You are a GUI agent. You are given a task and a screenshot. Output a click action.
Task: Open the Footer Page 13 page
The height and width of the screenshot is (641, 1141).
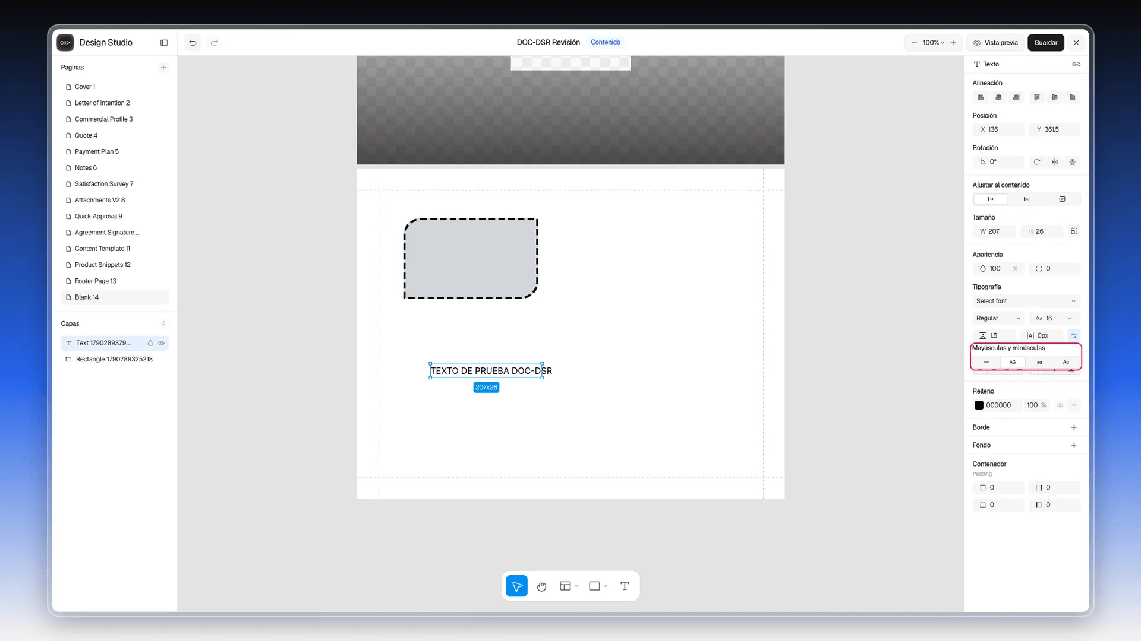115,281
